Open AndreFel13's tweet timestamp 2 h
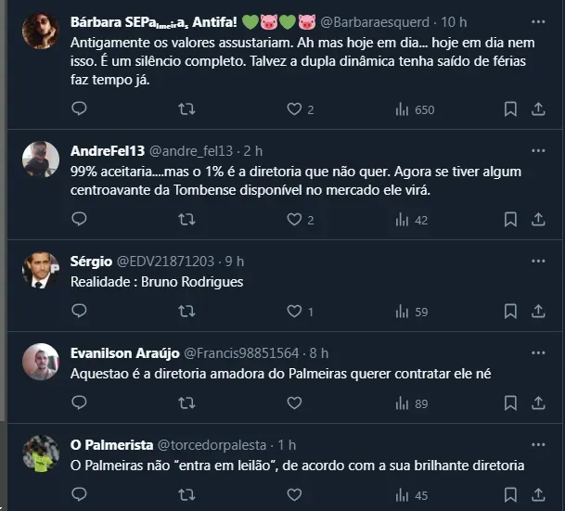The image size is (565, 511). point(253,150)
